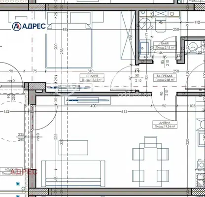205x197 pixels.
Task: Click the 310 dimension under the bed
Action: pyautogui.click(x=90, y=71)
